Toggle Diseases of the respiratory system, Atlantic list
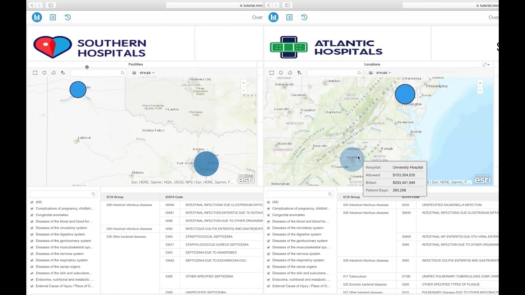Viewport: 525px width, 295px height. pos(269,260)
